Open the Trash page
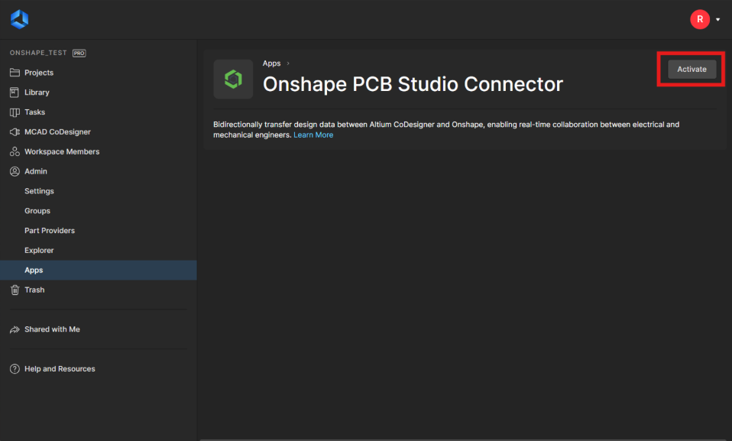Screen dimensions: 732x441 [x=34, y=290]
